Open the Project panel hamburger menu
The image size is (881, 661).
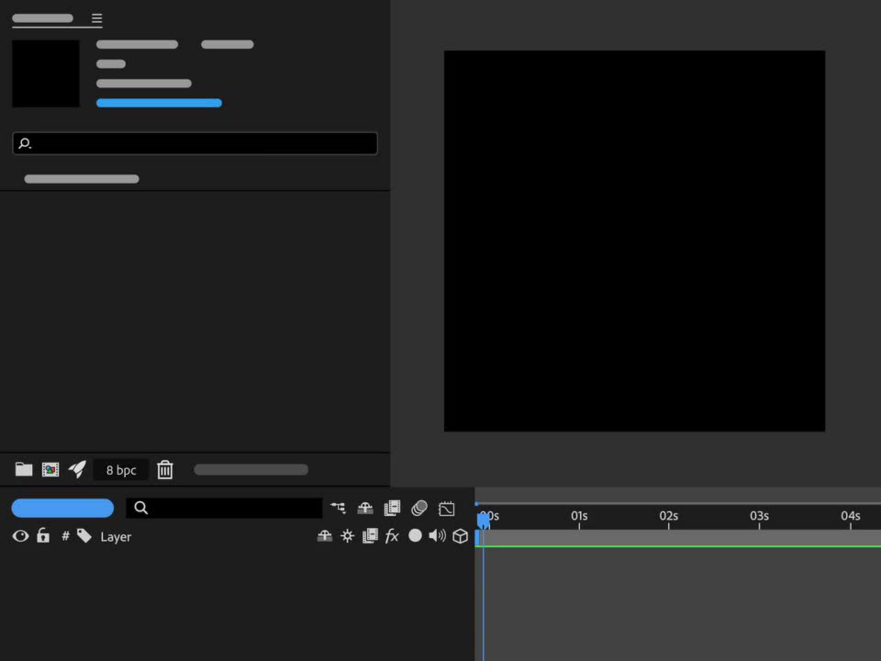(x=96, y=18)
